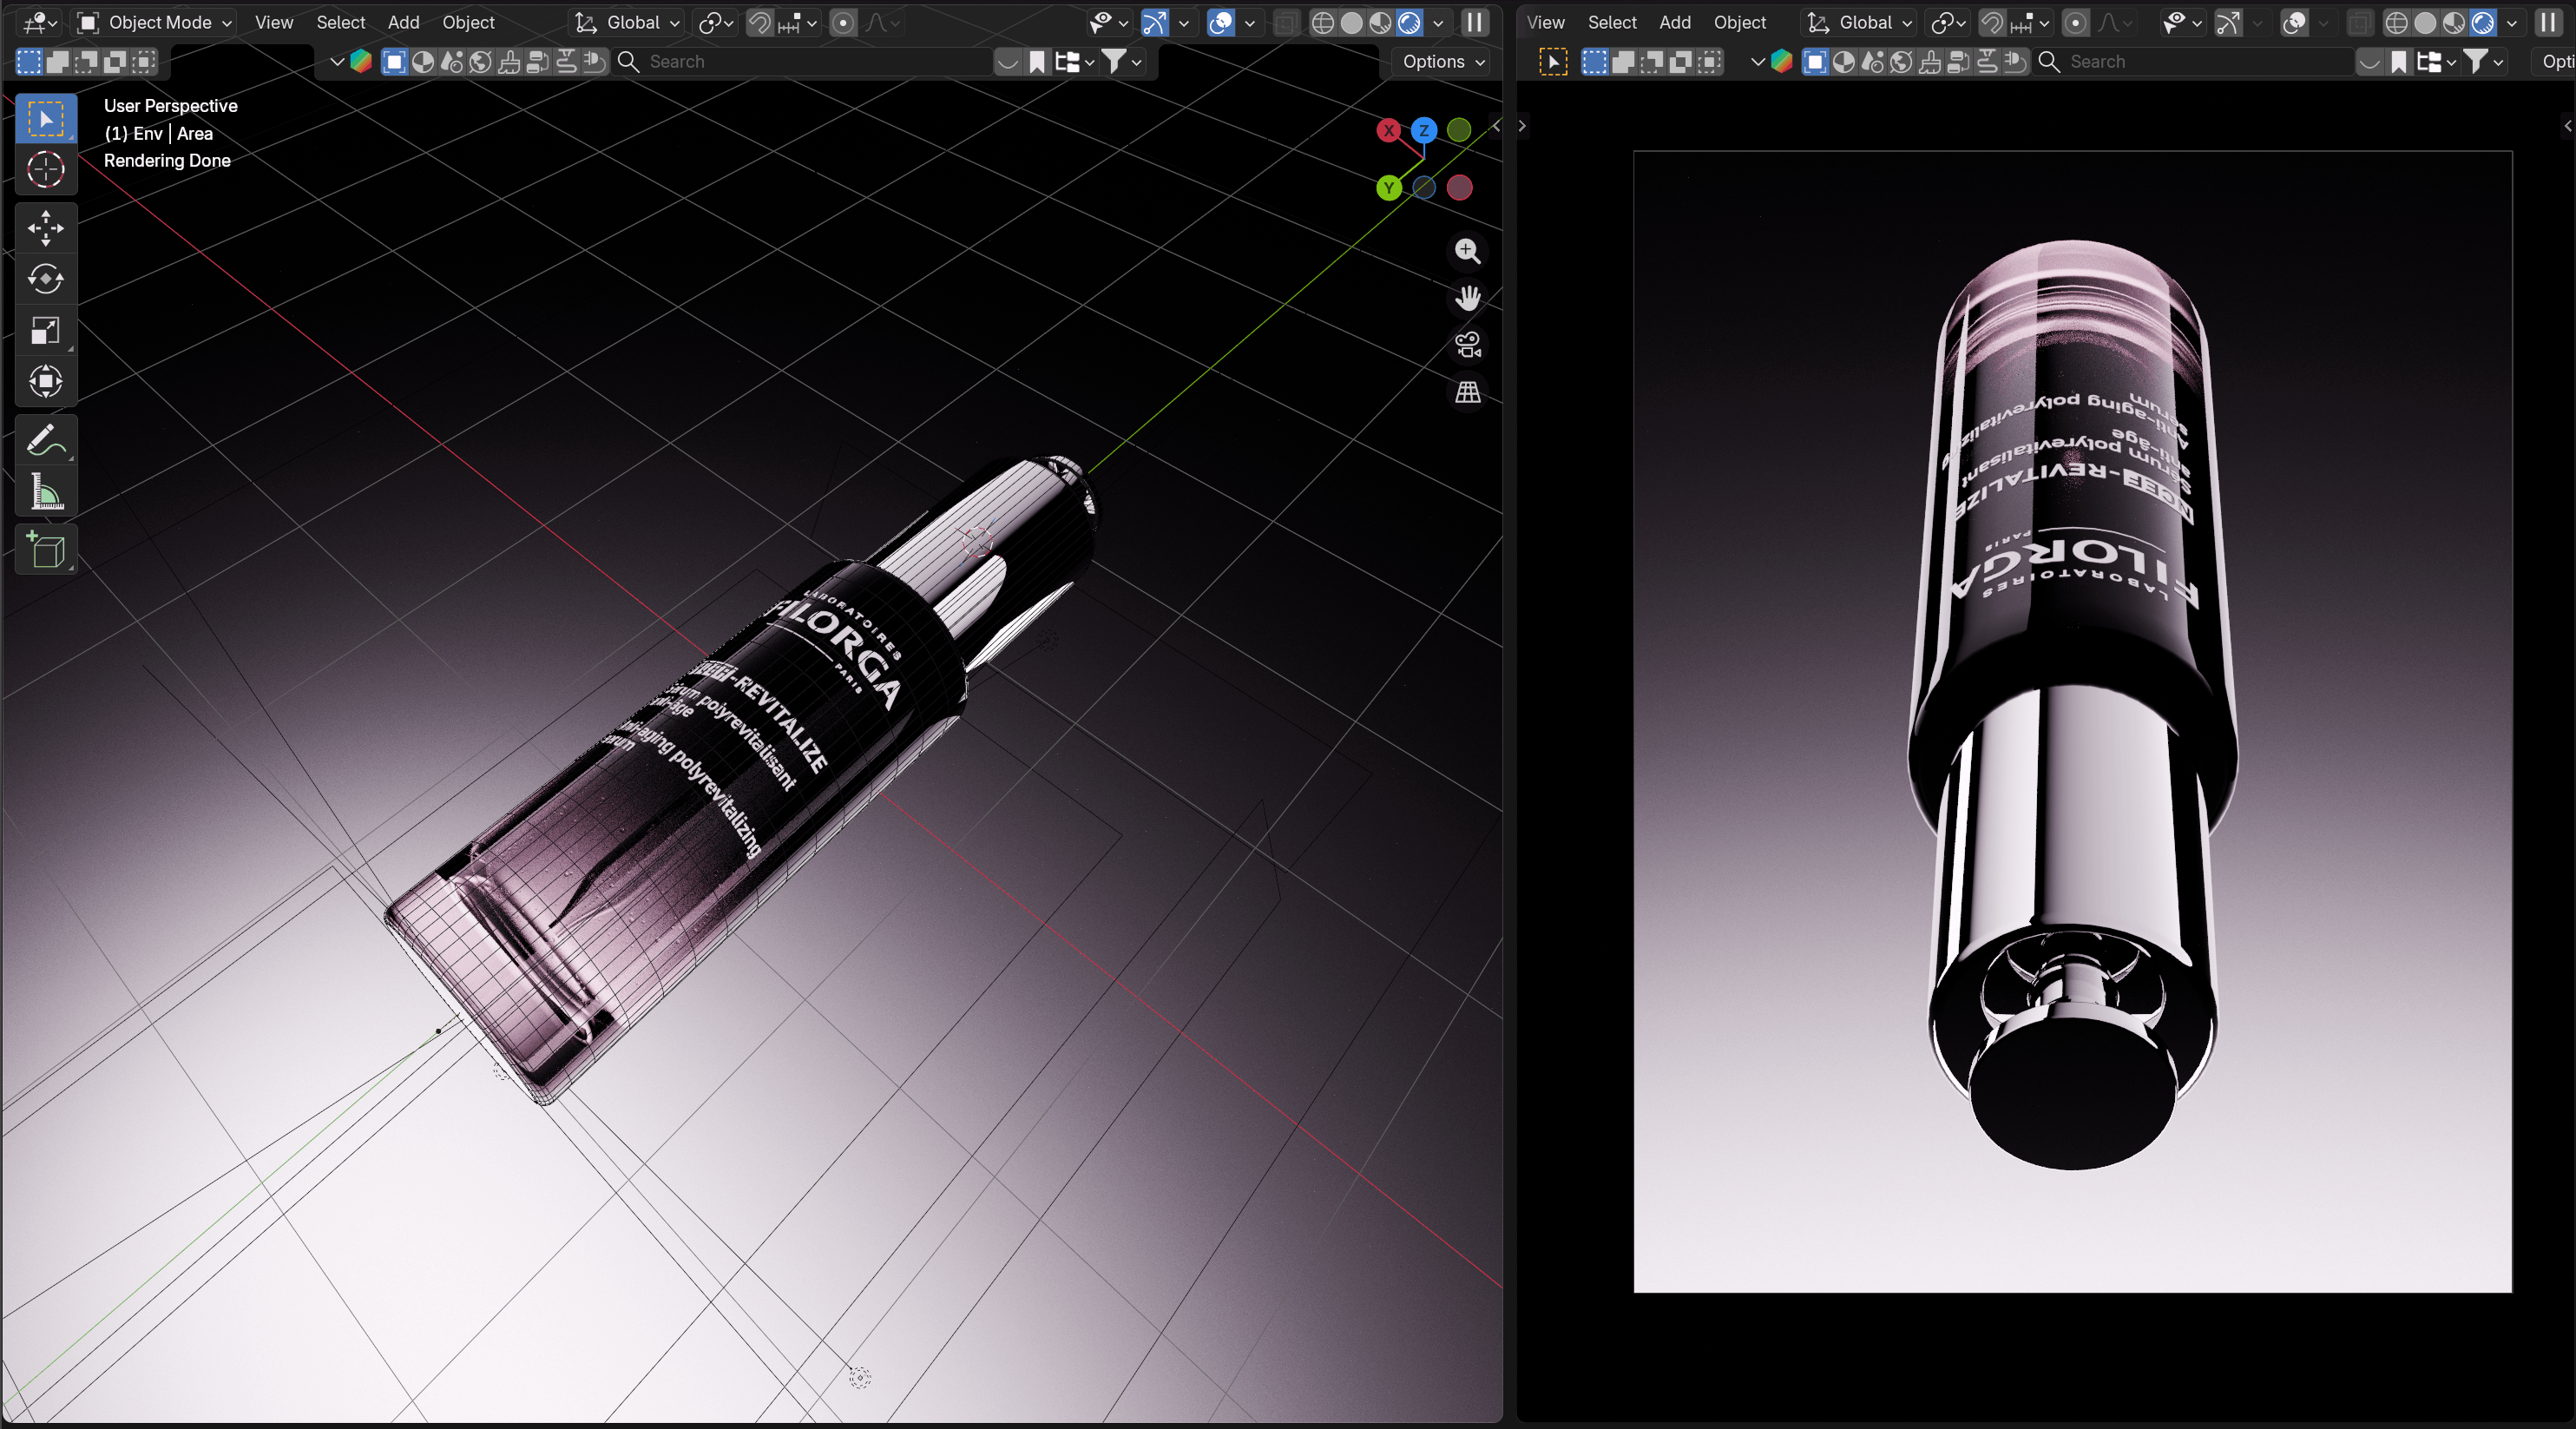Toggle snapping magnet in left viewport header
Screen dimensions: 2576x1429
(760, 22)
